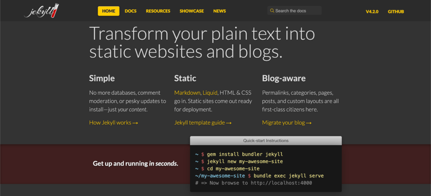431x196 pixels.
Task: Open the Home tab
Action: pyautogui.click(x=109, y=11)
